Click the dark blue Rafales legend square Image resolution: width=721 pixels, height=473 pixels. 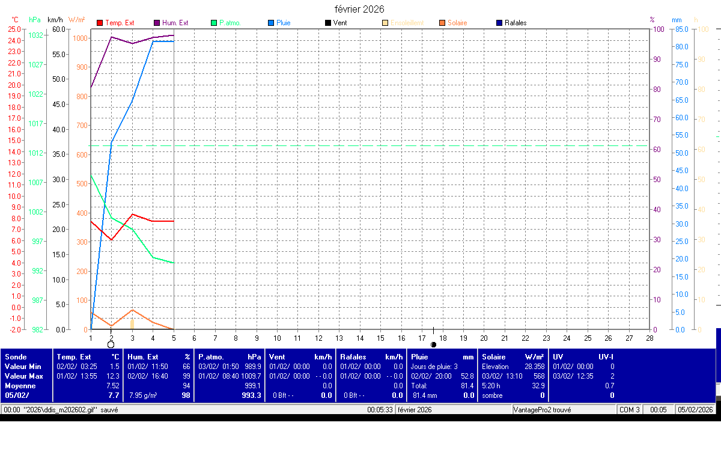pos(499,23)
